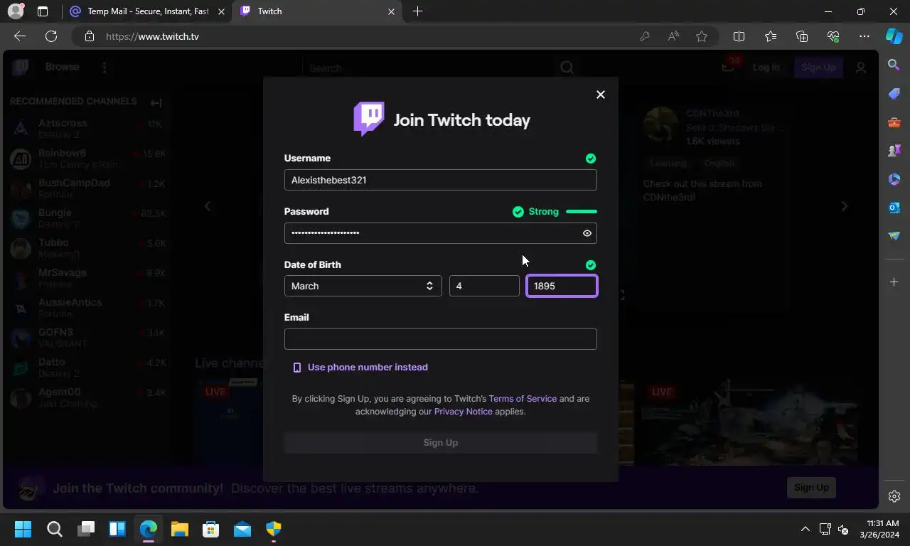Open Mail app from taskbar
The height and width of the screenshot is (546, 910).
pos(242,529)
